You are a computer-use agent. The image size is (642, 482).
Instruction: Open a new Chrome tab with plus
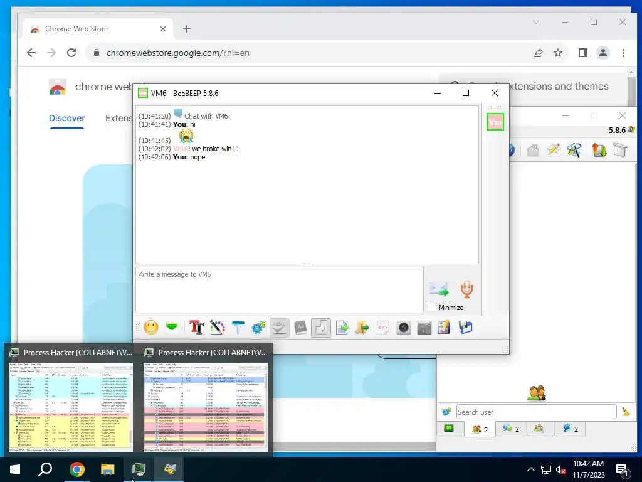tap(187, 29)
